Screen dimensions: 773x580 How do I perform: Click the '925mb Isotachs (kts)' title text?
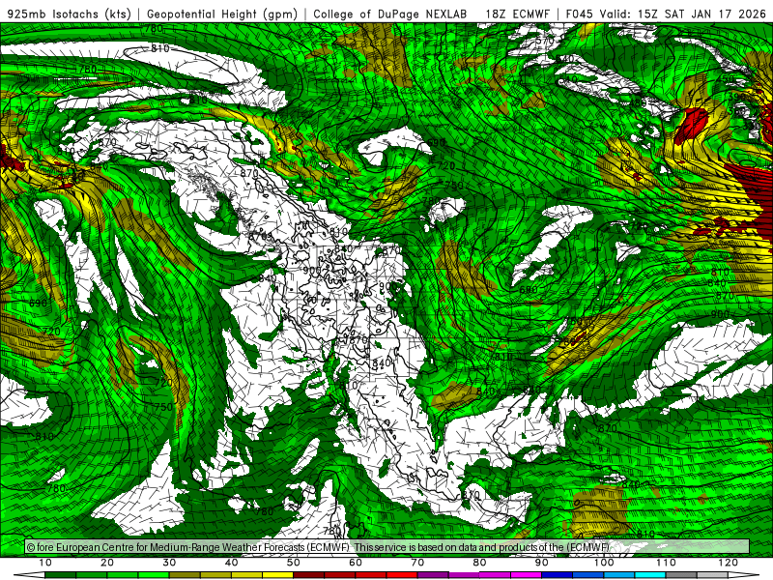coord(68,14)
